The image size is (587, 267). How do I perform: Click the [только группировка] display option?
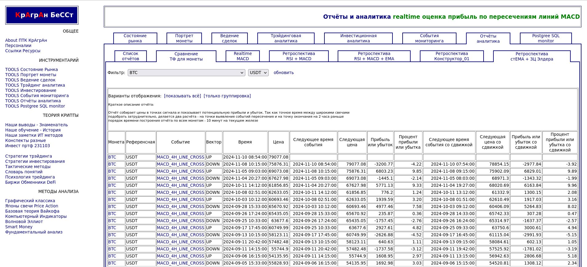click(227, 96)
